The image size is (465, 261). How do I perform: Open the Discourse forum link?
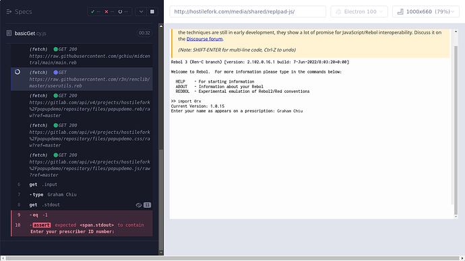(x=204, y=39)
